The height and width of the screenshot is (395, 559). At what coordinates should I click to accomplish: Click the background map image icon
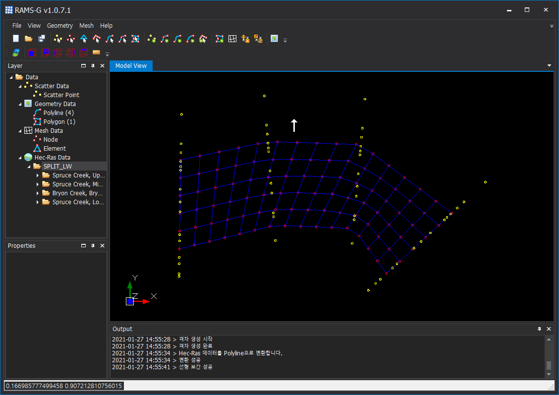[x=274, y=39]
